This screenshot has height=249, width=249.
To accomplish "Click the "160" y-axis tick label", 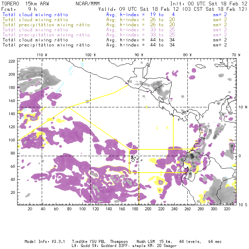I will [12, 101].
